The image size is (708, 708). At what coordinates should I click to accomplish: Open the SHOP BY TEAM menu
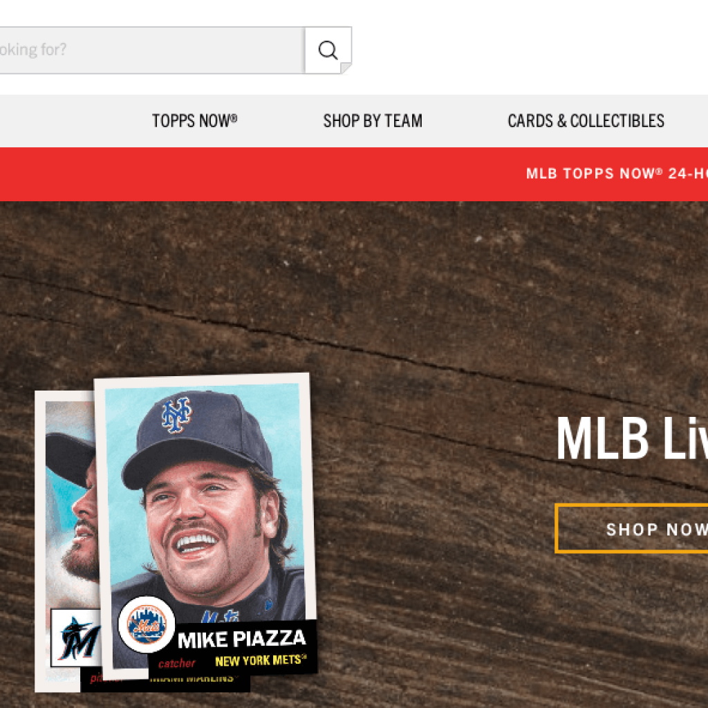coord(373,120)
